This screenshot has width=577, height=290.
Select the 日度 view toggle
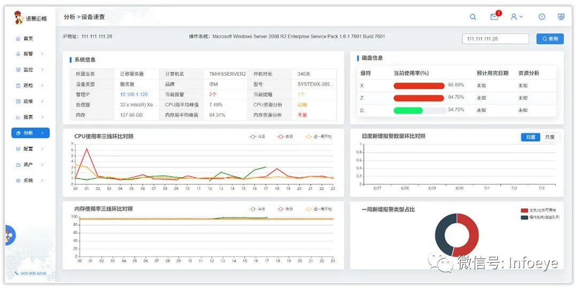pyautogui.click(x=530, y=137)
